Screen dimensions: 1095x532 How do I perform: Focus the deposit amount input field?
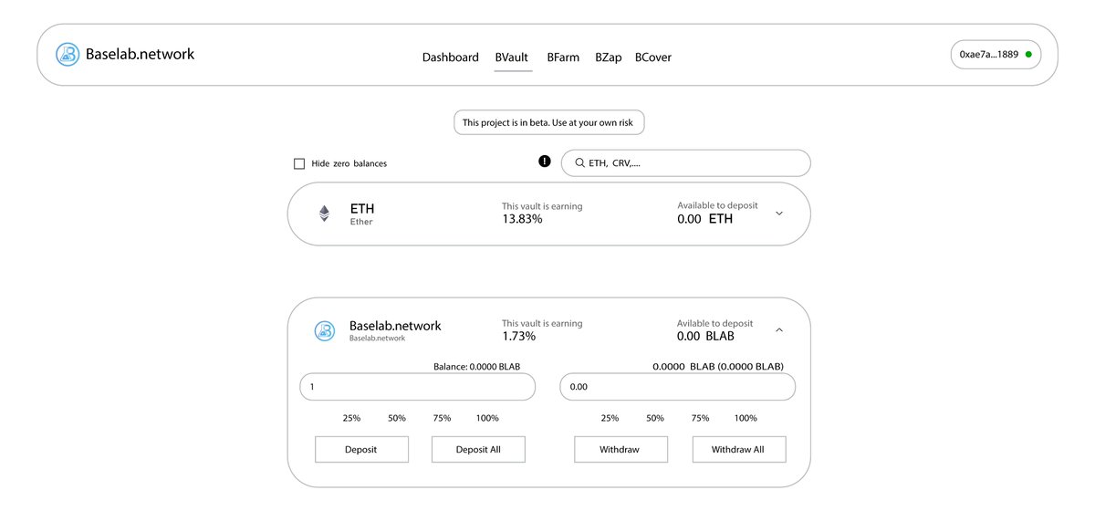(417, 387)
